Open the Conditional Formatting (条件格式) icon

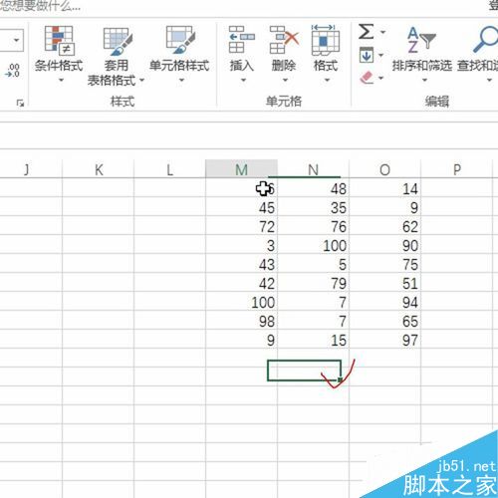tap(59, 40)
